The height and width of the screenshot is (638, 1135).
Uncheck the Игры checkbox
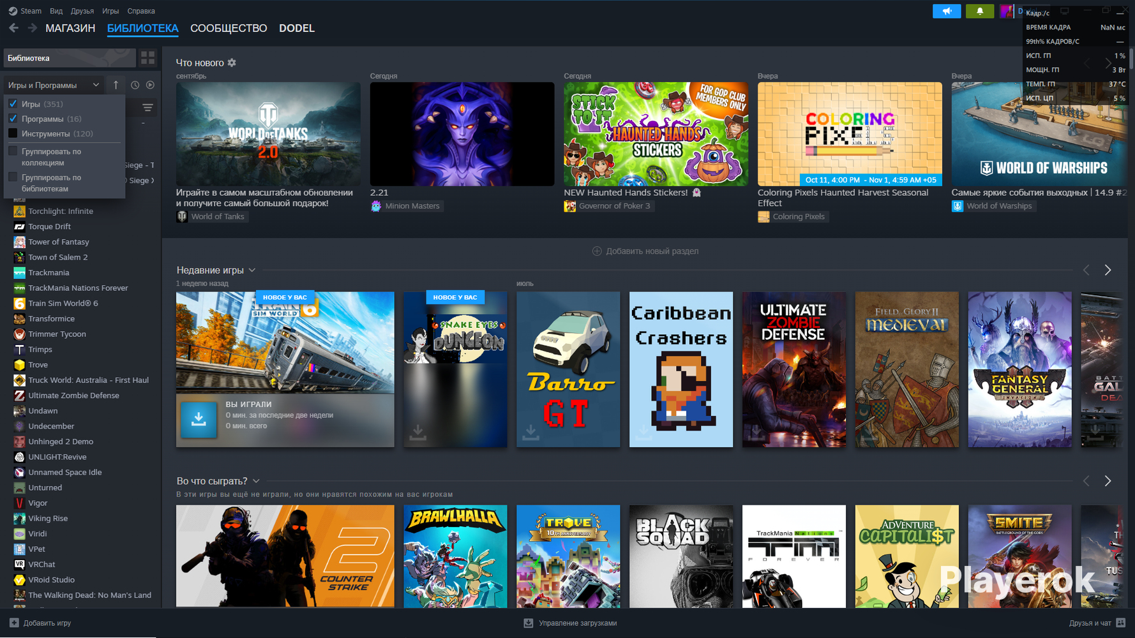pyautogui.click(x=13, y=103)
